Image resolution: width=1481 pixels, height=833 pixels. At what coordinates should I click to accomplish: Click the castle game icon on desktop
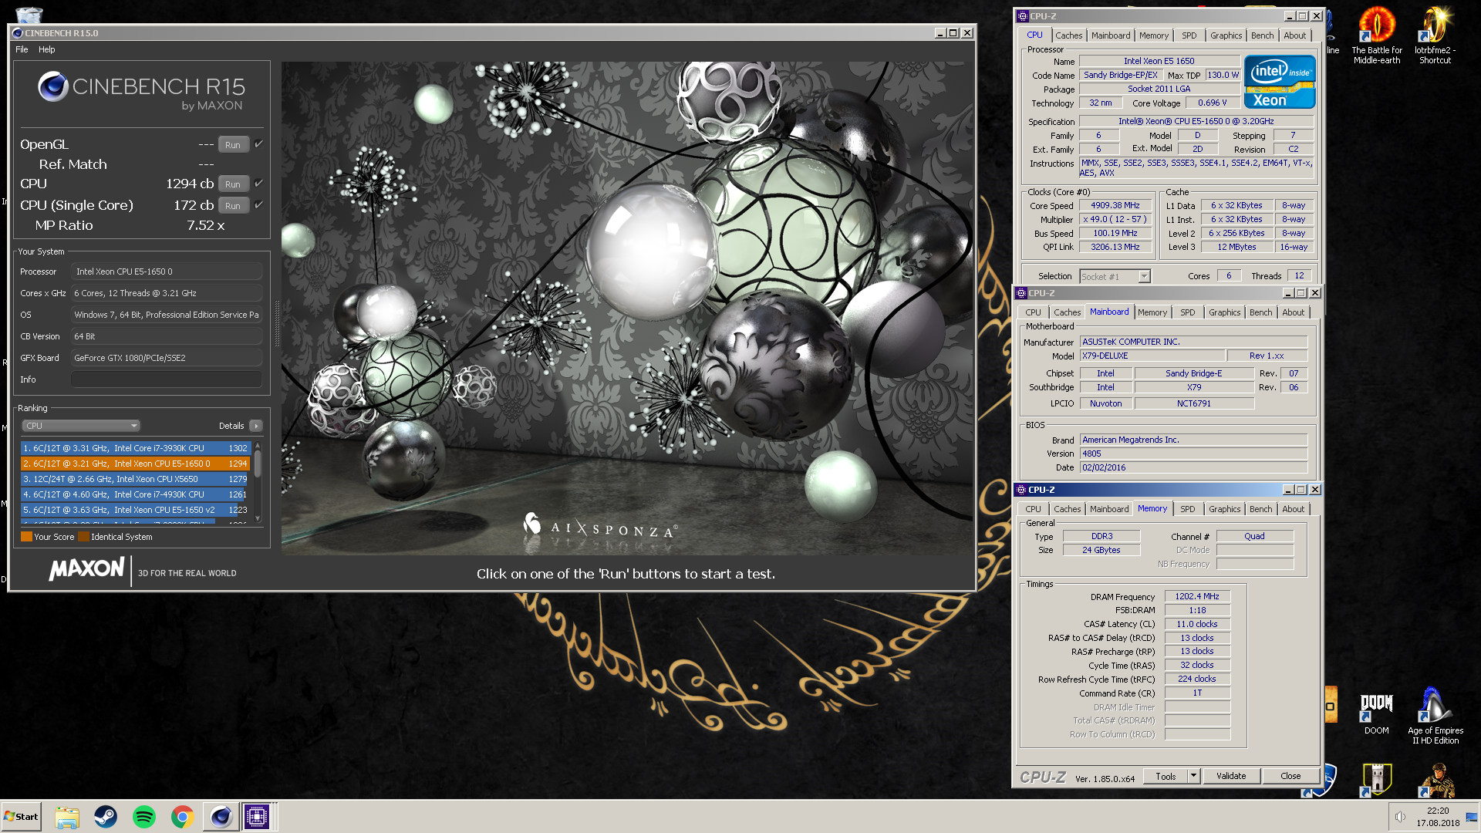(1376, 779)
